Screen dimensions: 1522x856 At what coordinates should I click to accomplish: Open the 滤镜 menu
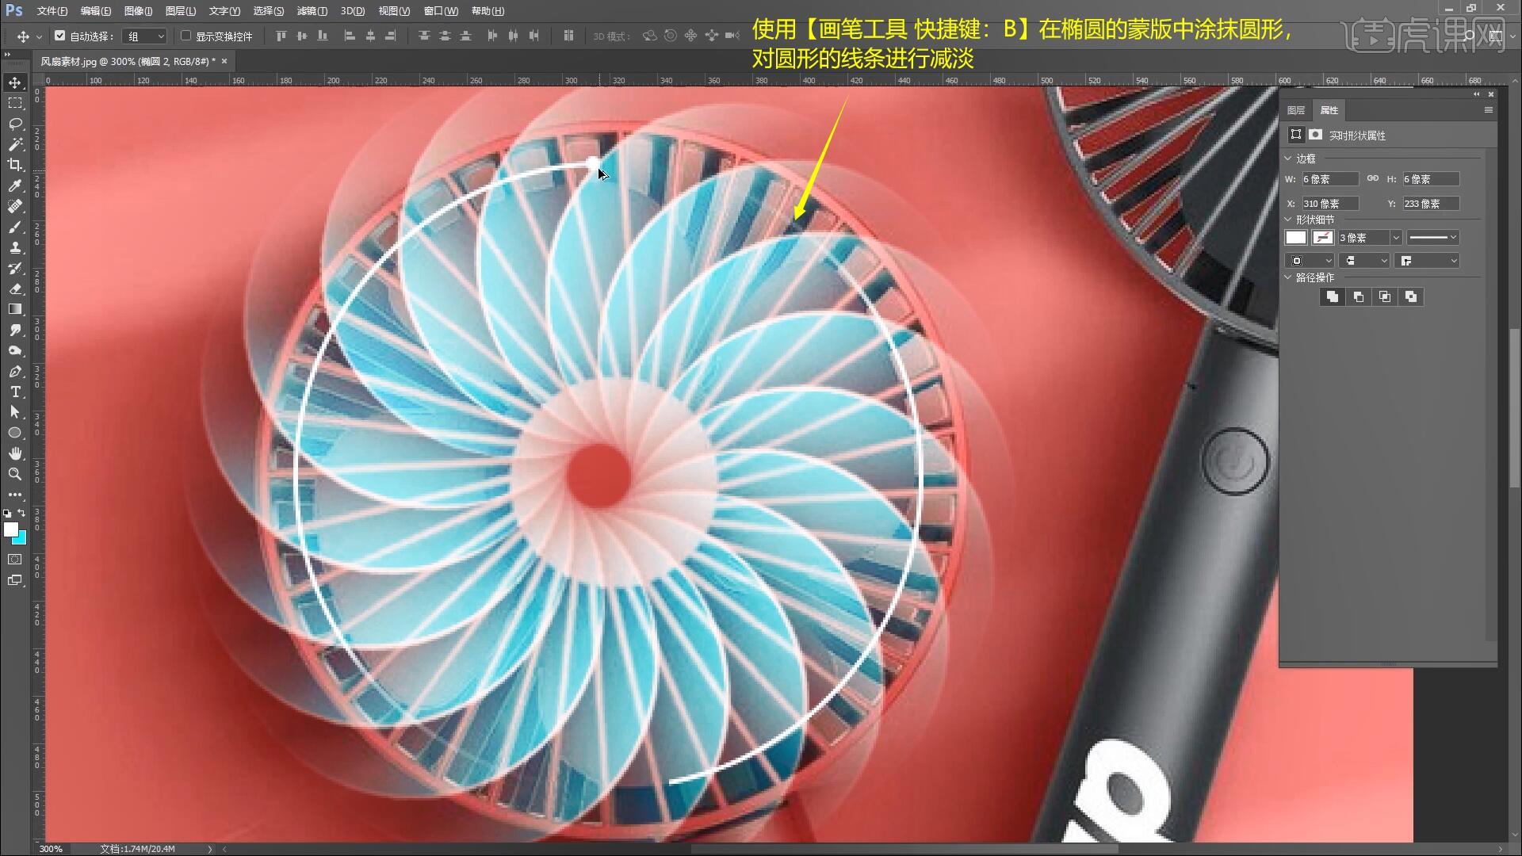[x=311, y=11]
